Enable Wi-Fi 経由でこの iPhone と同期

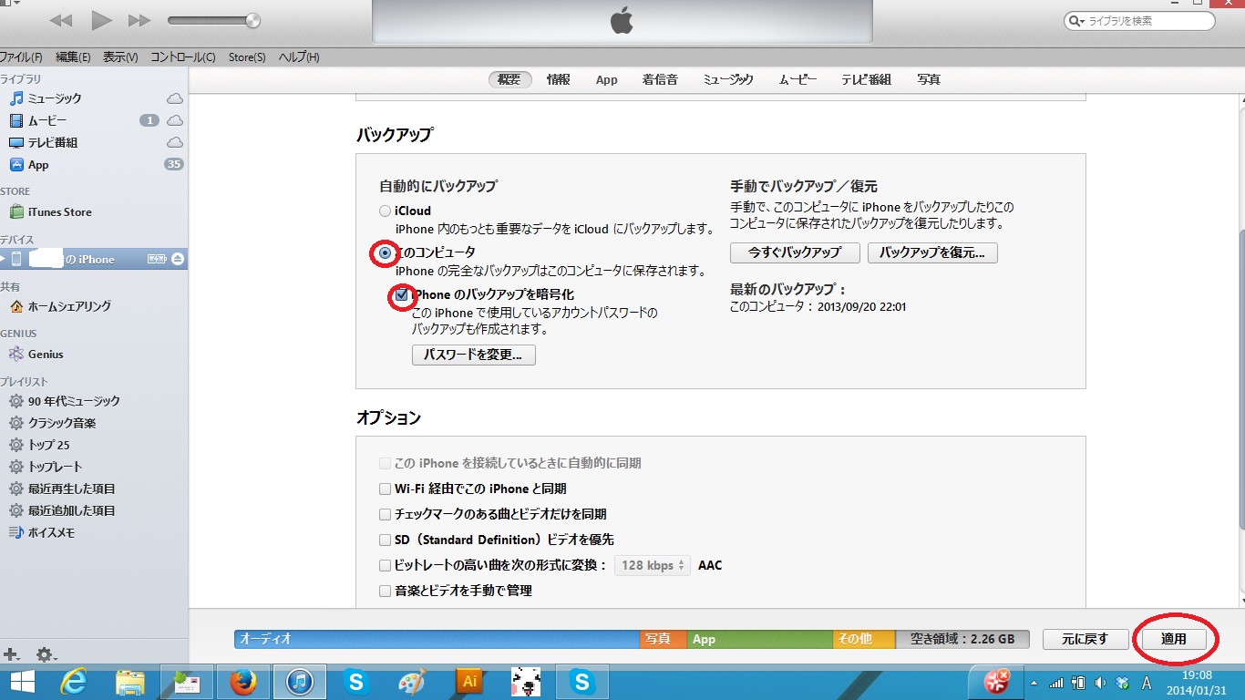click(385, 489)
